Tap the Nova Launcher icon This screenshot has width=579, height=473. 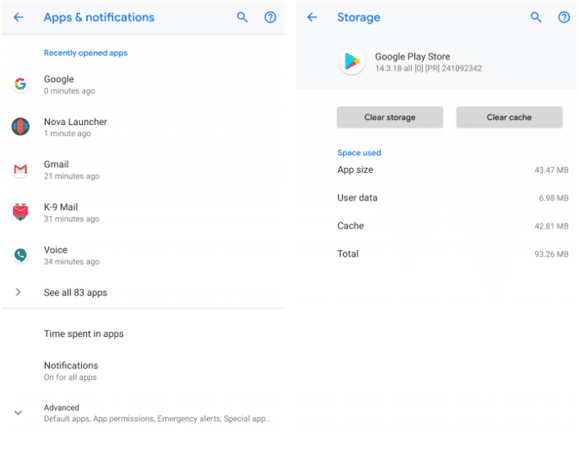click(x=21, y=127)
